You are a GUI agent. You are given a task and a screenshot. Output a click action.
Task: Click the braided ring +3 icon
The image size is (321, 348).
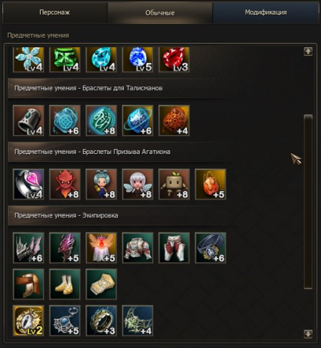coord(101,320)
